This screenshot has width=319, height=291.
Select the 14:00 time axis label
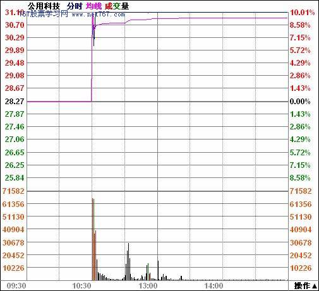tap(214, 286)
